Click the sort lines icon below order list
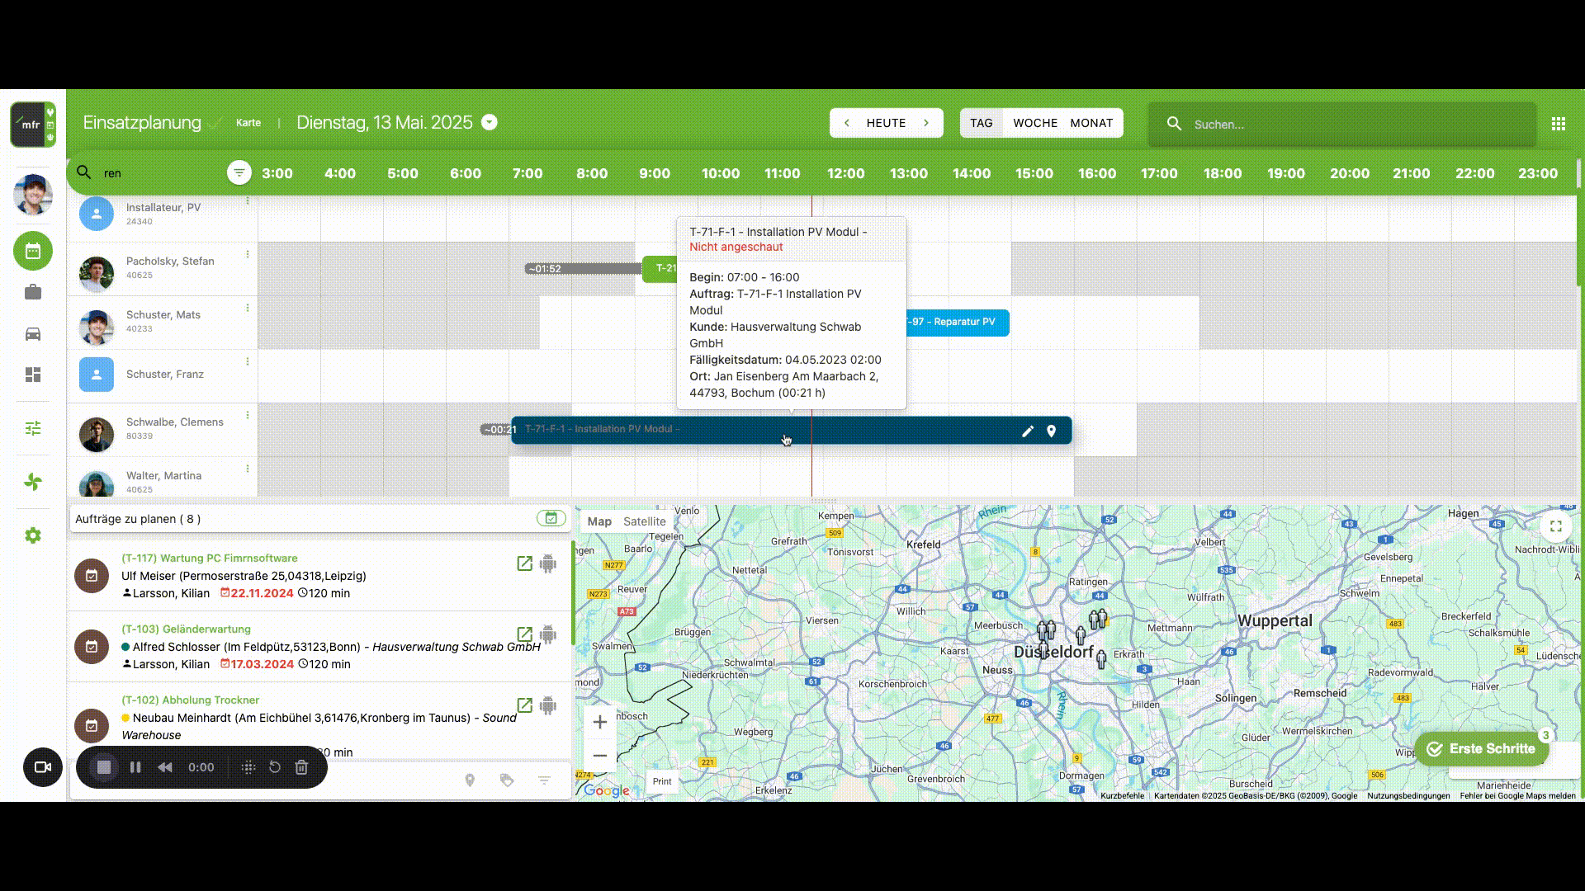 pyautogui.click(x=544, y=780)
